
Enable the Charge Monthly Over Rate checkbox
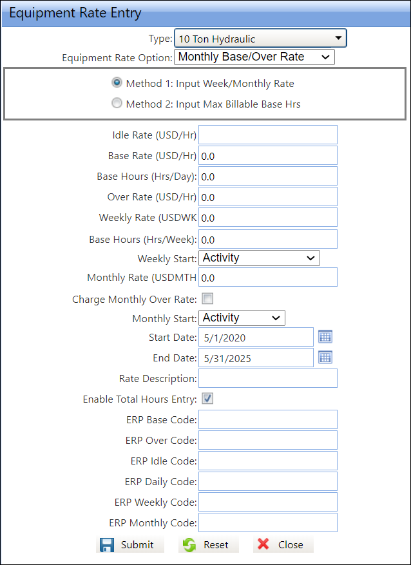[207, 299]
